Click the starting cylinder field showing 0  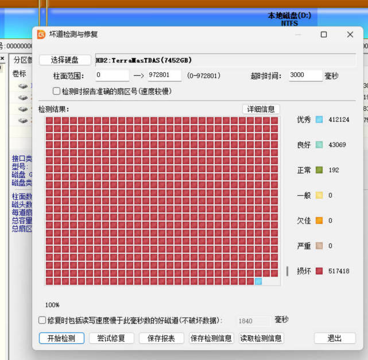pyautogui.click(x=112, y=75)
